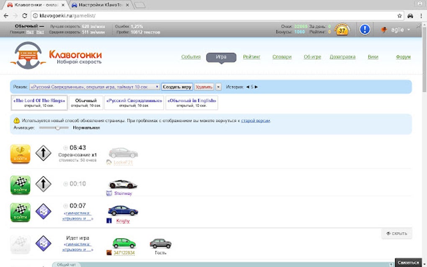Join the 00:10 race with the green flag button
427x267 pixels.
[x=20, y=185]
